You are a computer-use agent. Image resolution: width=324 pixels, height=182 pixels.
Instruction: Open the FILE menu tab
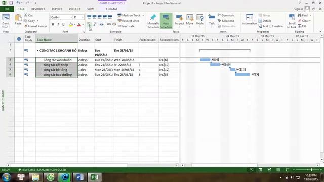(7, 9)
